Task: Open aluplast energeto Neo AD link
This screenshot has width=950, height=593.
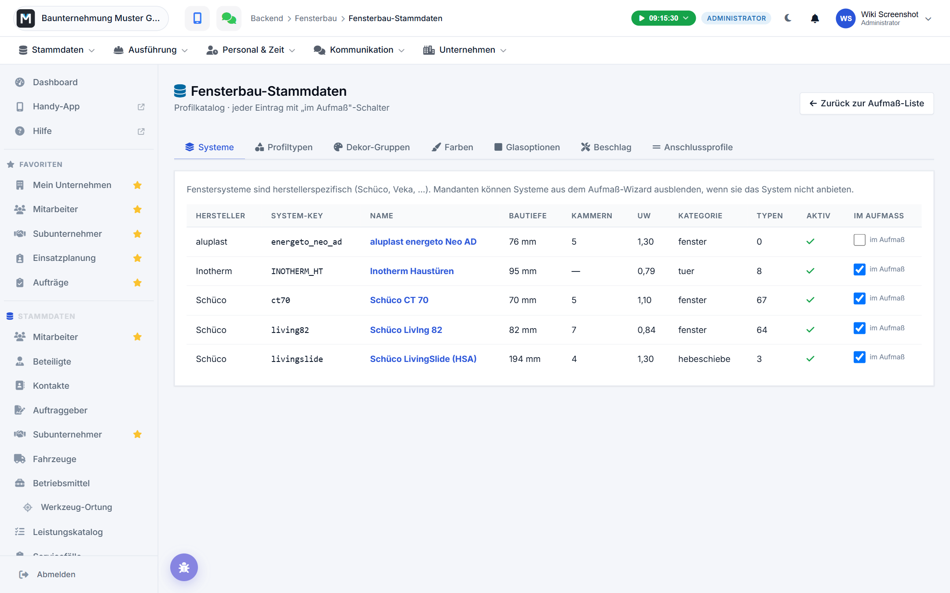Action: (x=423, y=242)
